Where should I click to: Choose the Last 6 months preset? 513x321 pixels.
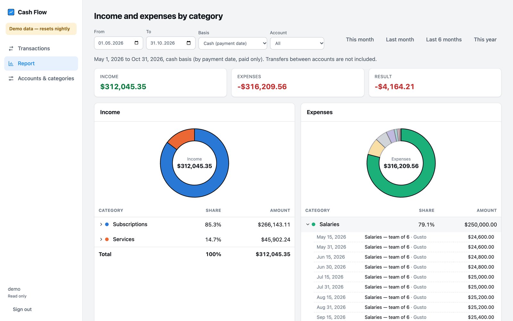click(x=444, y=39)
